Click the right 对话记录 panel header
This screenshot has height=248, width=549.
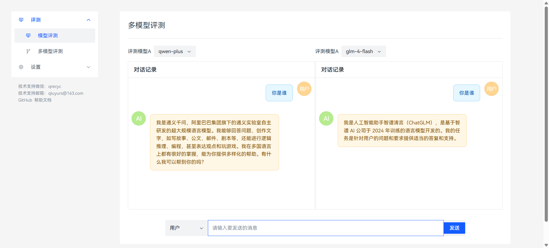[x=409, y=70]
